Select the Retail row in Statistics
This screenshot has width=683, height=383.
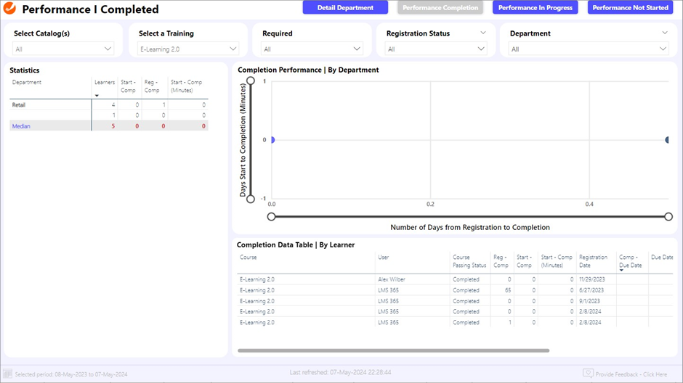[x=19, y=105]
